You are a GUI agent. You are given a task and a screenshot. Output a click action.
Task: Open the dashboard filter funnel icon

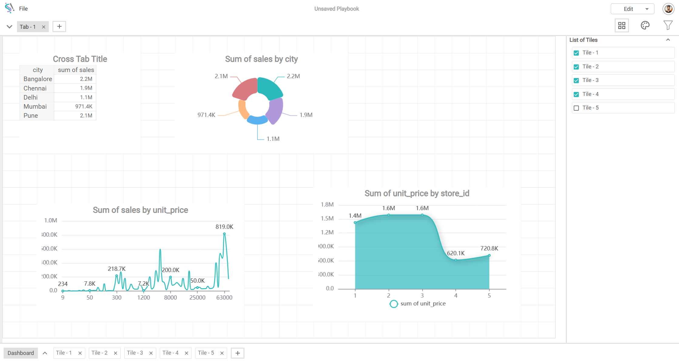[x=667, y=25]
